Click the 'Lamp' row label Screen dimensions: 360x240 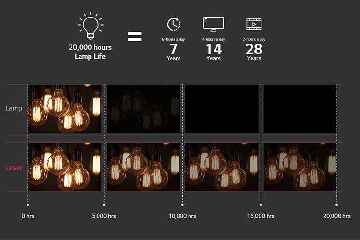(x=14, y=108)
